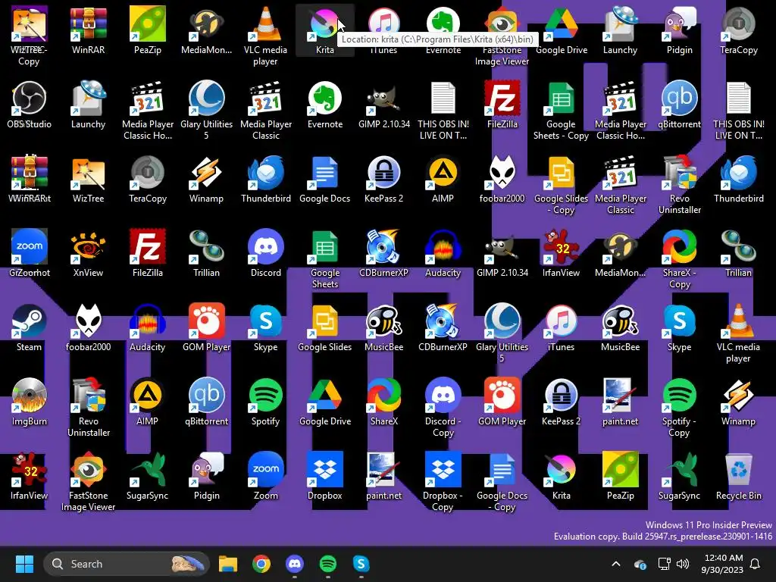
Task: Select the foobar2000 shortcut beside Steam
Action: (88, 327)
